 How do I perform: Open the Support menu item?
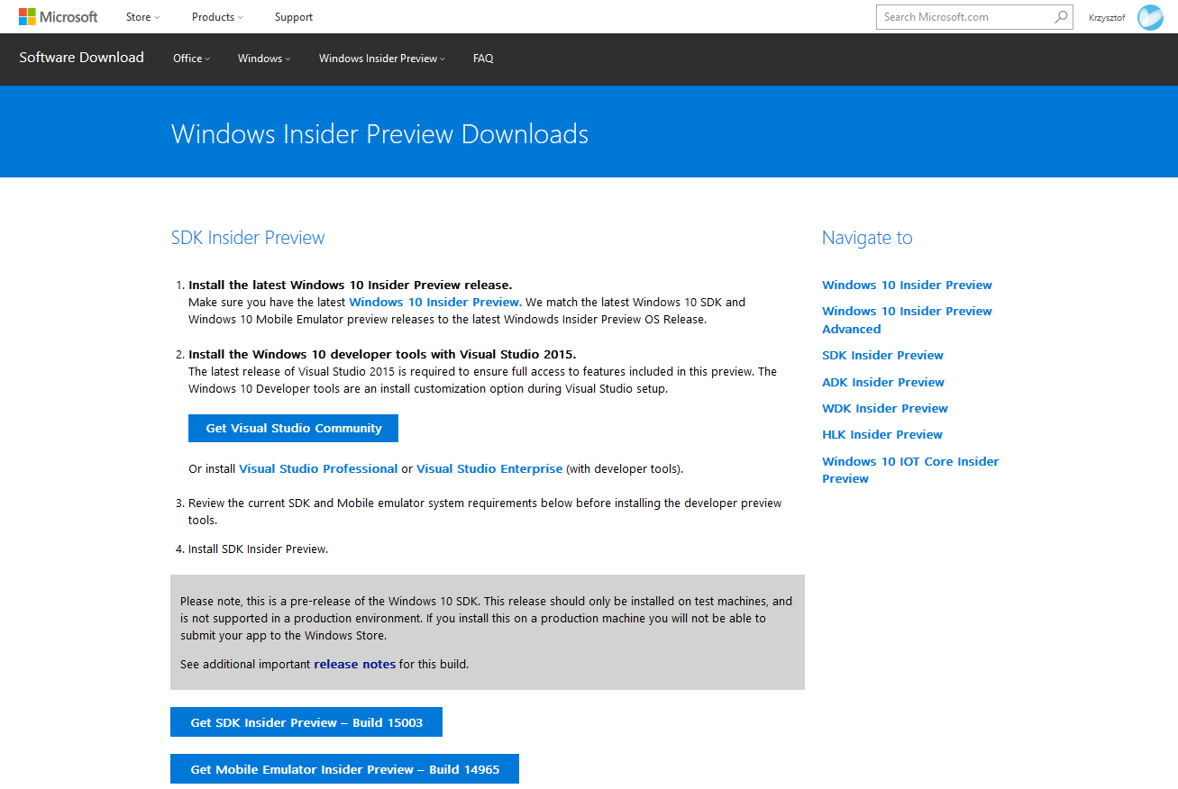(x=294, y=17)
